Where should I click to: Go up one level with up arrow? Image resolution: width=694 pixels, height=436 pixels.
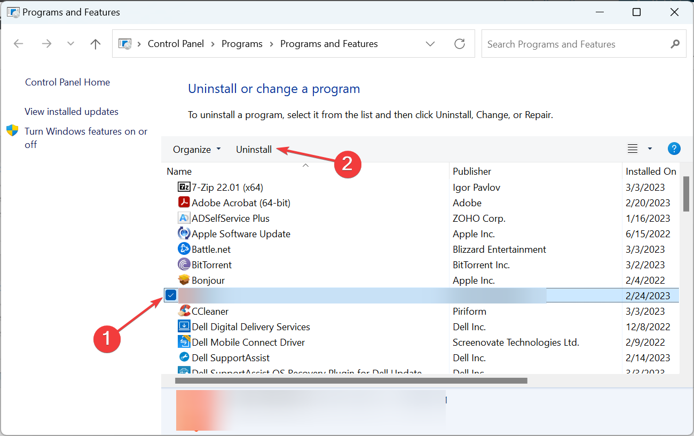[96, 44]
